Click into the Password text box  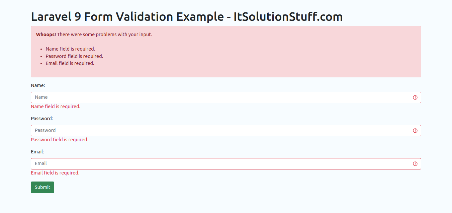(x=221, y=131)
